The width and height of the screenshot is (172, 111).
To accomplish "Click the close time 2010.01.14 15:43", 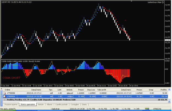I will coord(124,97).
